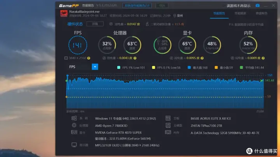Viewport: 280px width, 157px height.
Task: Click the NVIDIA GeForce RTX 4070 SUPER text
Action: [x=118, y=133]
